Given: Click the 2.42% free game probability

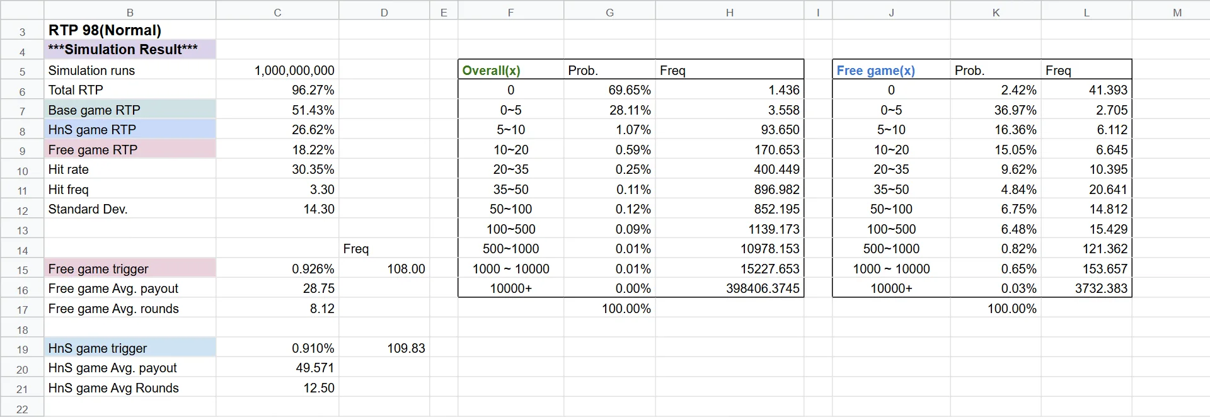Looking at the screenshot, I should point(996,90).
